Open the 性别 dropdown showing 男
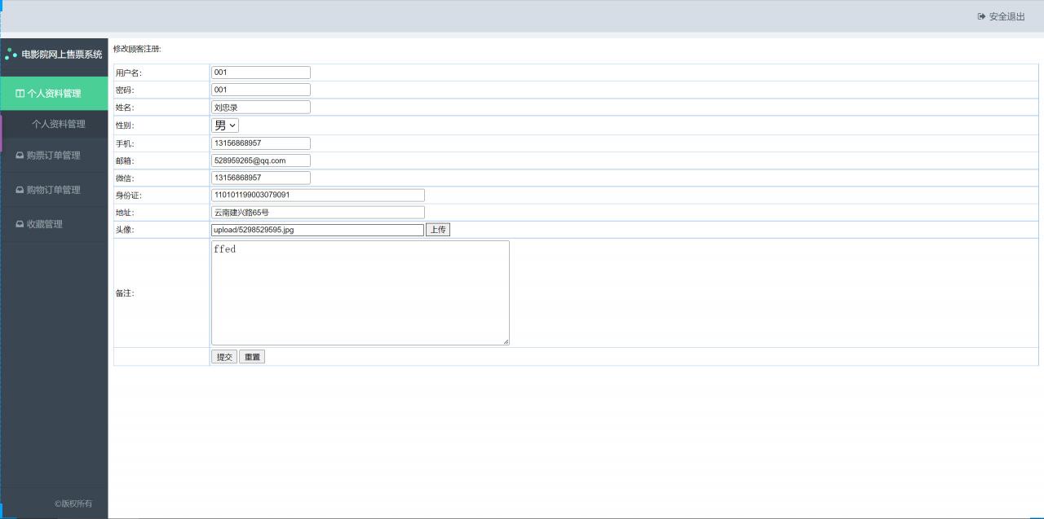The width and height of the screenshot is (1044, 519). 225,125
